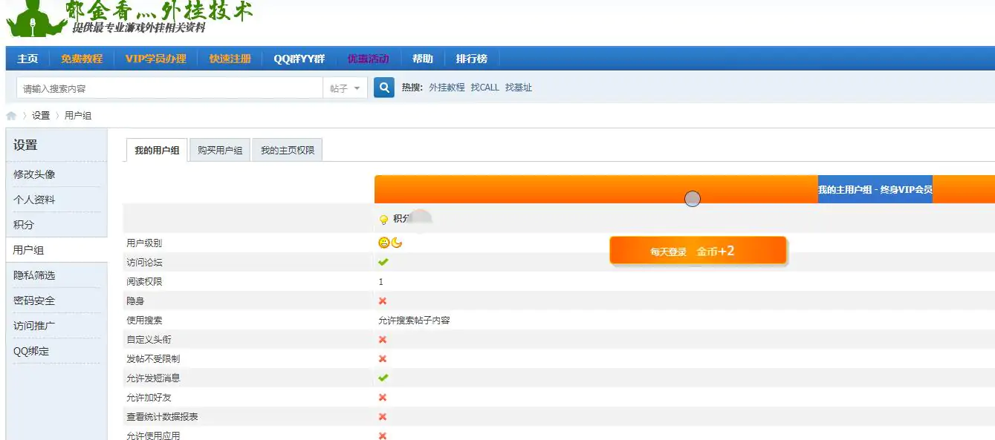
Task: Click green check mark in 访问论坛 row
Action: [x=383, y=262]
